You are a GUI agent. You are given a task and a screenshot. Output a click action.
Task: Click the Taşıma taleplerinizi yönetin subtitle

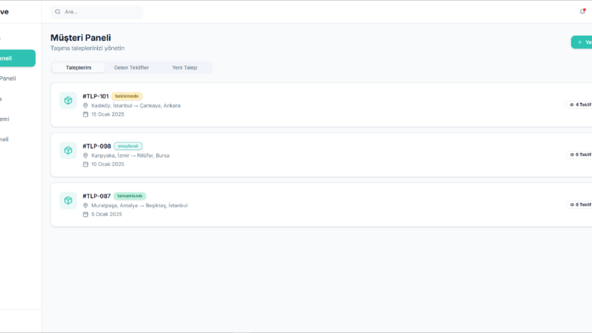pos(87,49)
